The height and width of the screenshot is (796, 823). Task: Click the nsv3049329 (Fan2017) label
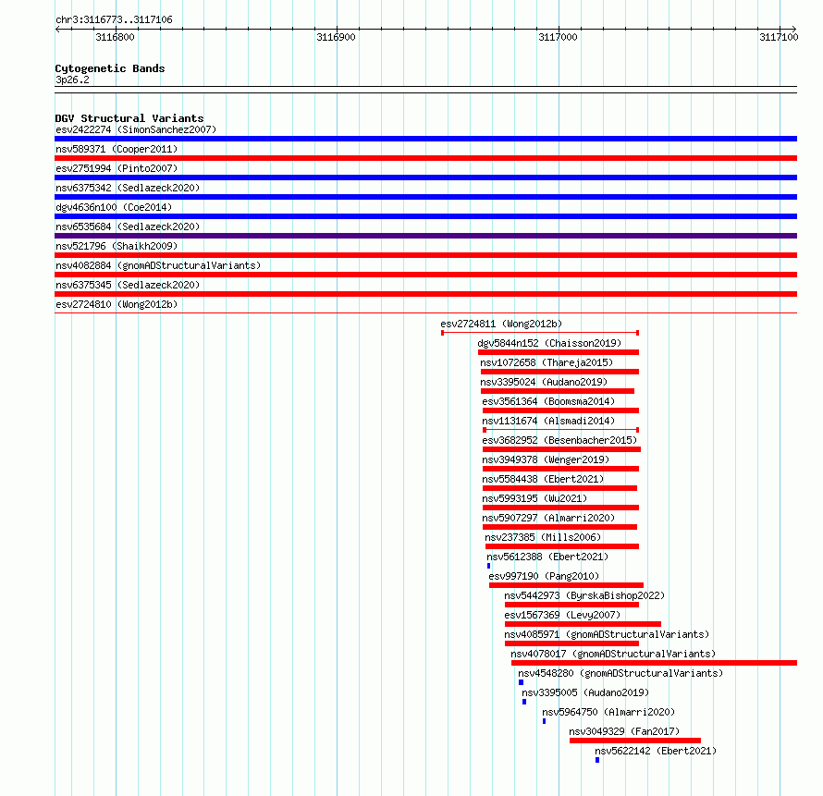(624, 731)
